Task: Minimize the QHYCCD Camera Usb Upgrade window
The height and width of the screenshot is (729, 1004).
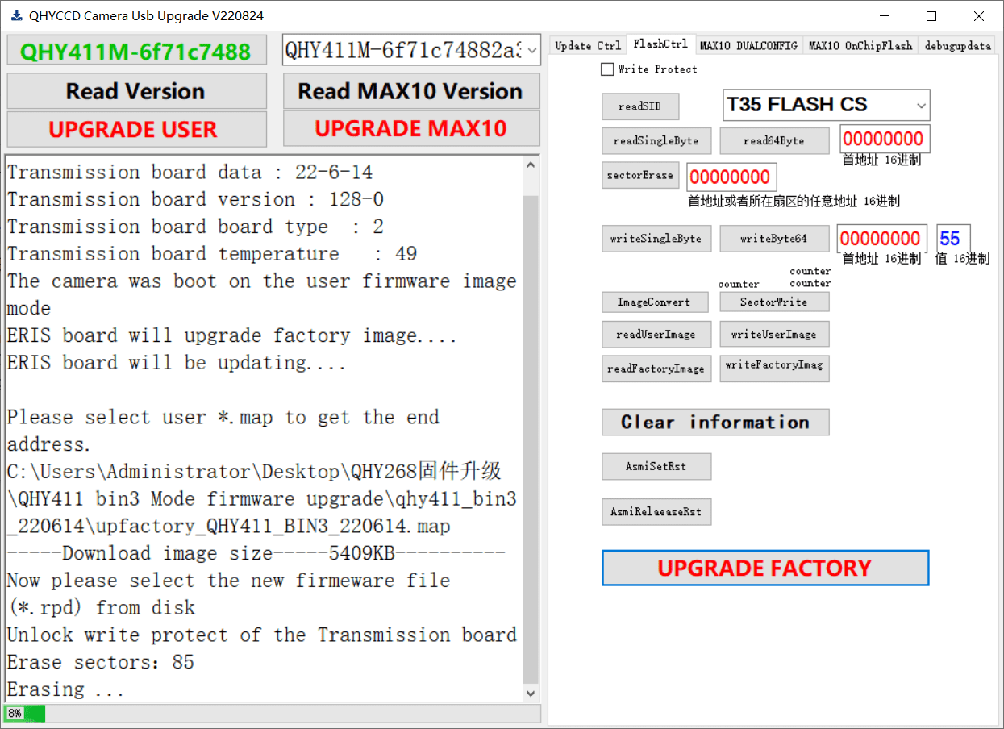Action: coord(885,16)
